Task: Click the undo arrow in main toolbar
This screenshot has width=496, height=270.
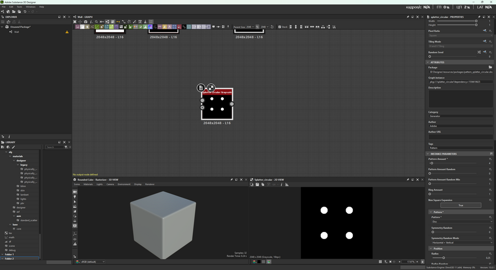Action: [25, 12]
